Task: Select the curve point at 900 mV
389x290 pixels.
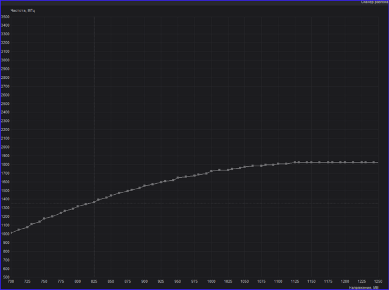Action: (x=144, y=186)
